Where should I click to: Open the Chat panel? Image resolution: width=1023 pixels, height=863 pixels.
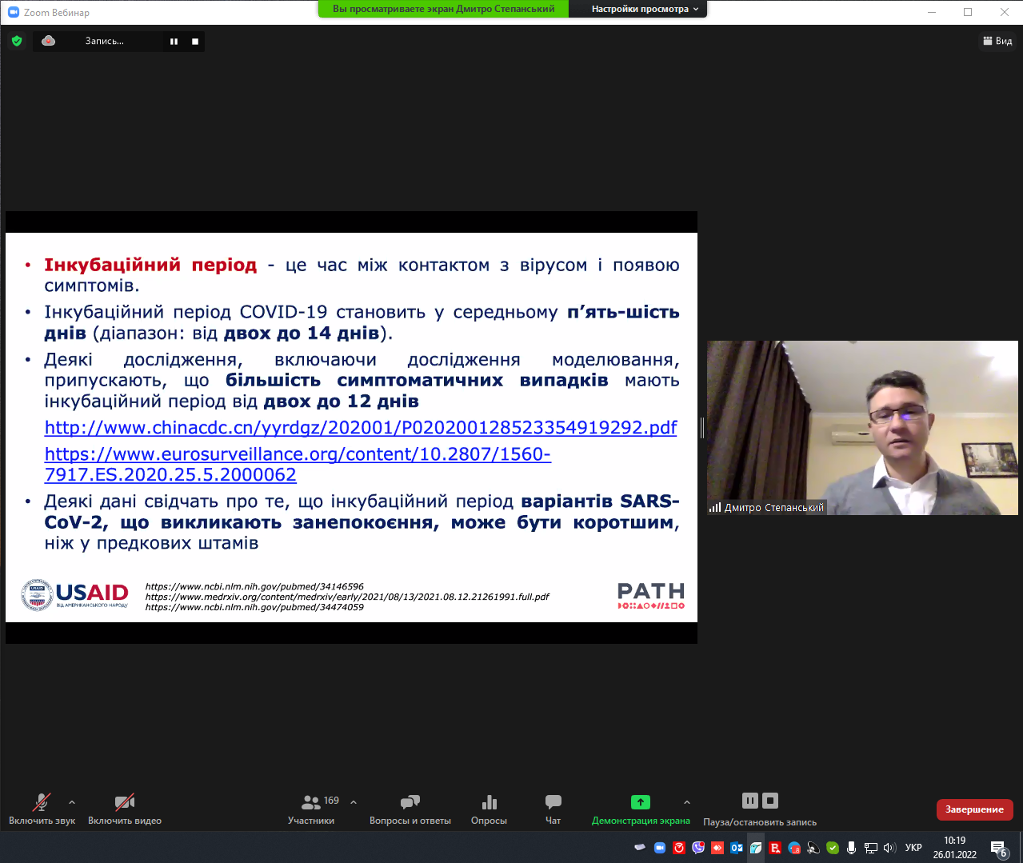coord(553,802)
